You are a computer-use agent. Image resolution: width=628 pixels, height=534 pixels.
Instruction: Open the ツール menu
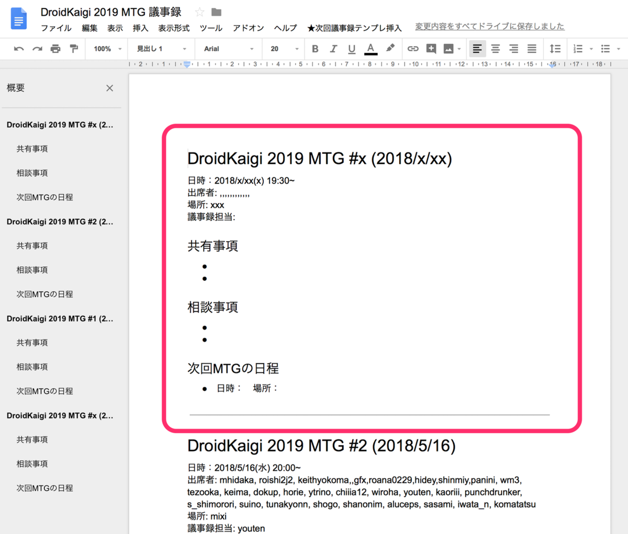pyautogui.click(x=211, y=28)
